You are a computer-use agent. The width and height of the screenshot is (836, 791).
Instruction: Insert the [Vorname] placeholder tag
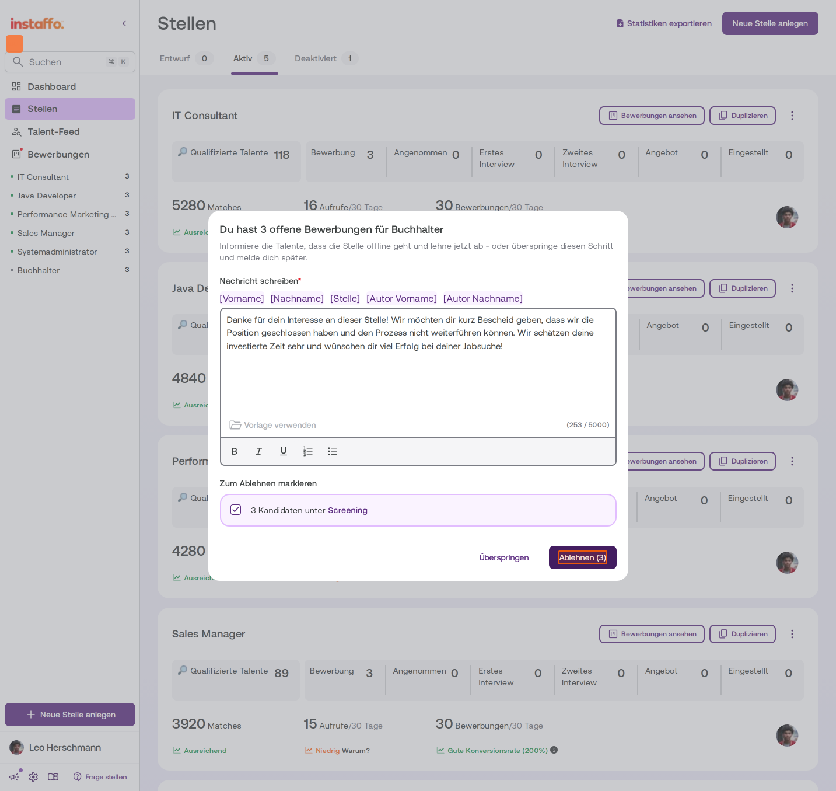tap(242, 298)
